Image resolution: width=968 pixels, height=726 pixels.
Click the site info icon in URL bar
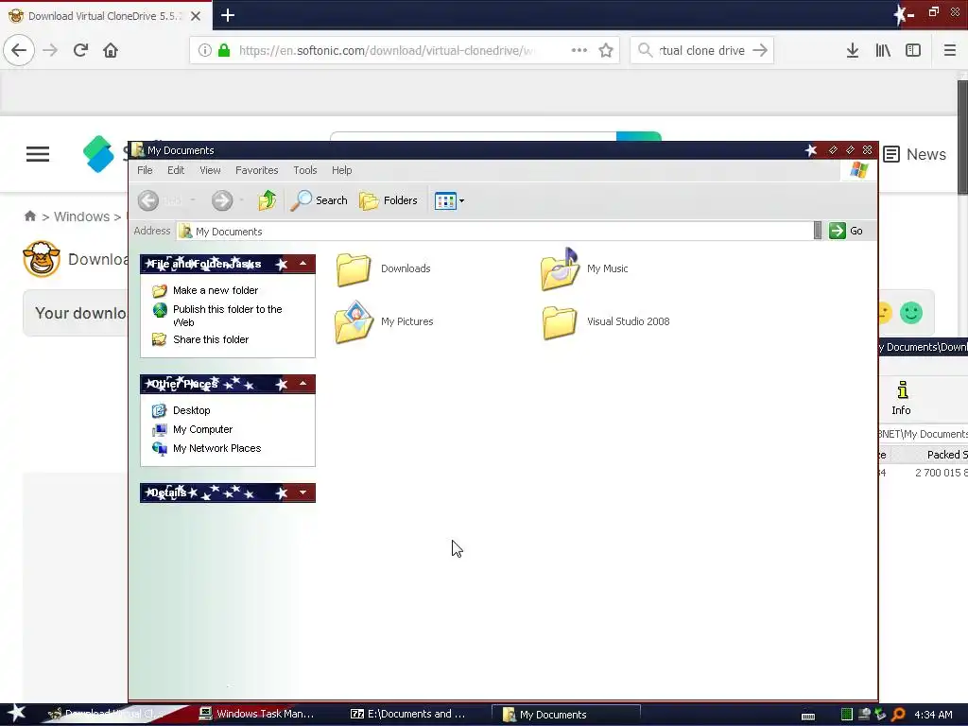point(204,51)
